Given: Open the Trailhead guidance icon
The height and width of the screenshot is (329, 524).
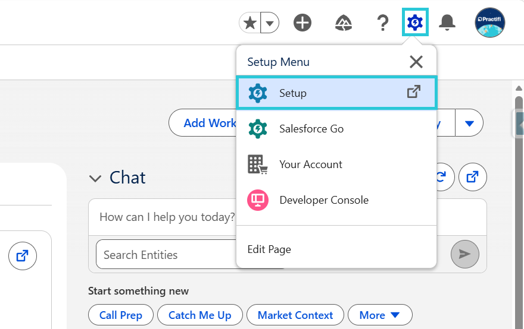Looking at the screenshot, I should coord(344,23).
